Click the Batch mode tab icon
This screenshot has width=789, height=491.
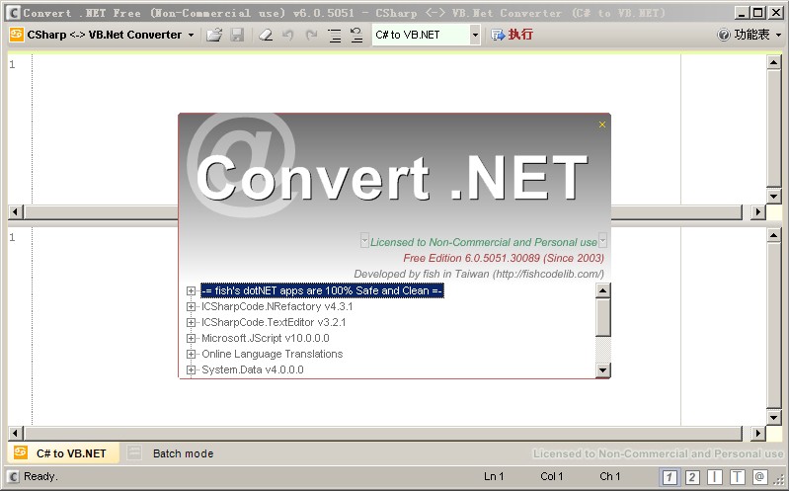click(134, 452)
